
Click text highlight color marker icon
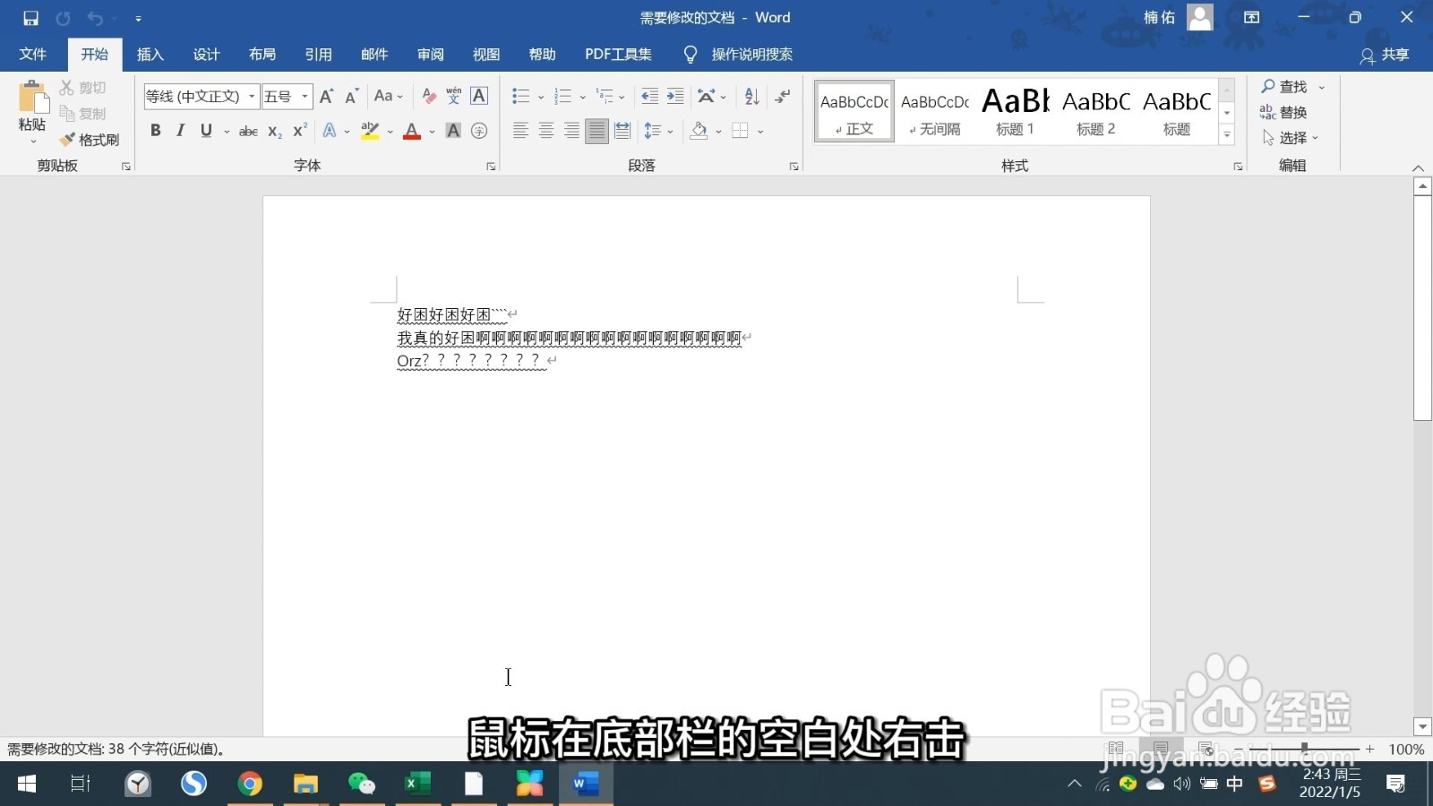(370, 131)
